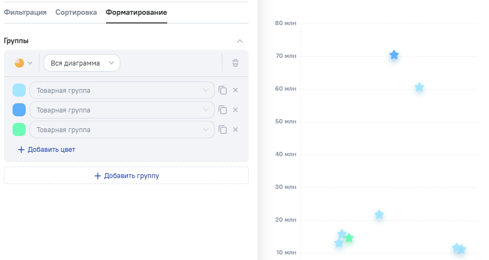Image resolution: width=489 pixels, height=260 pixels.
Task: Open the 'Вся диаграмма' dropdown
Action: point(82,63)
